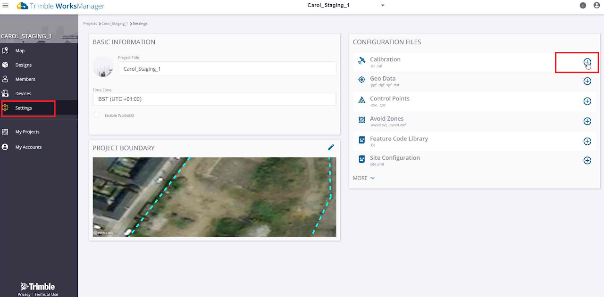604x297 pixels.
Task: Click the project boundary map view
Action: click(x=214, y=197)
